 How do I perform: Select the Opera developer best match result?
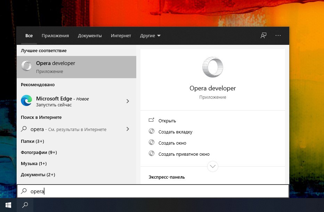pos(76,67)
